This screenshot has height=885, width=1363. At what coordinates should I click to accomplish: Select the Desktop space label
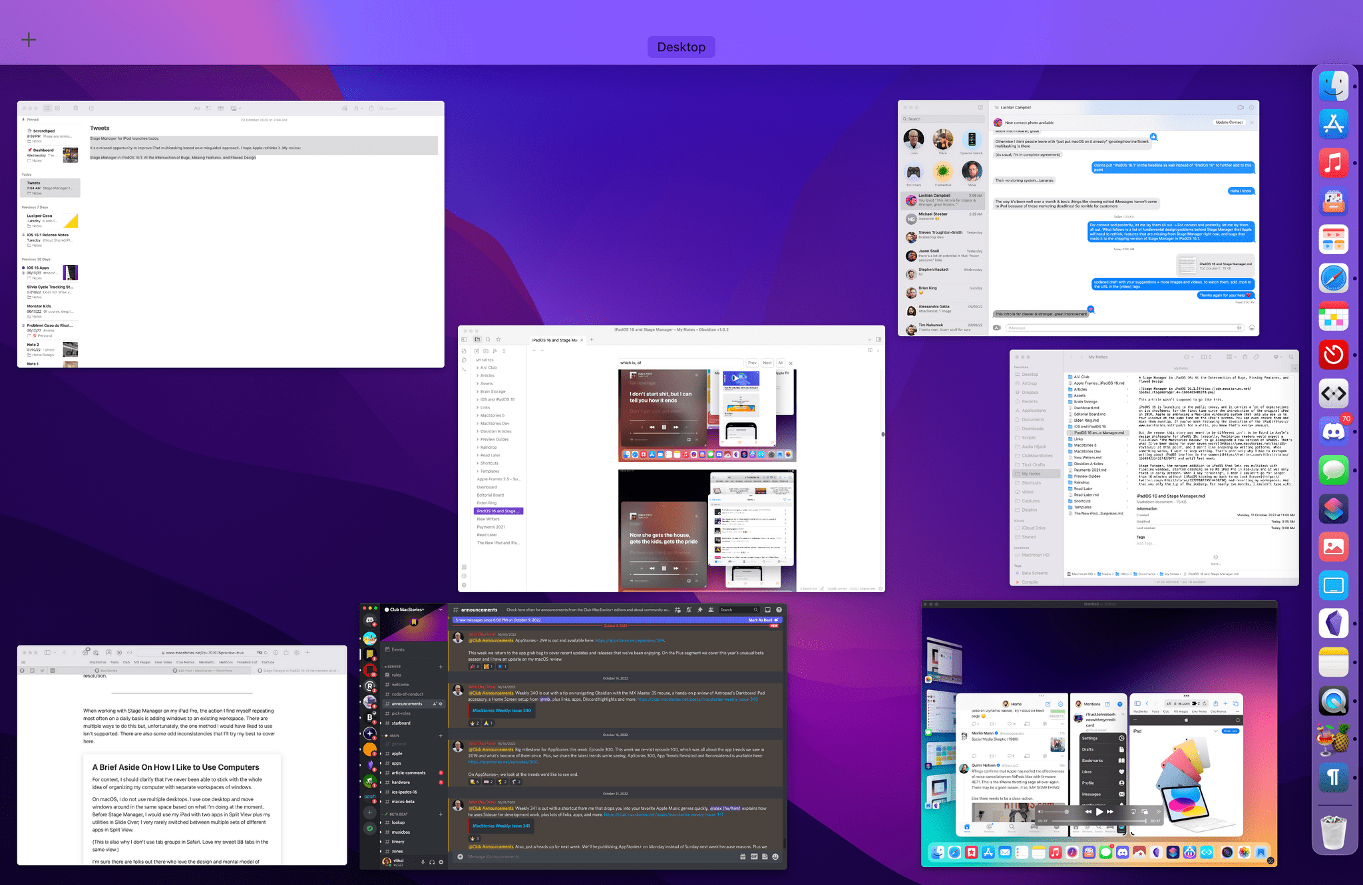[x=681, y=47]
